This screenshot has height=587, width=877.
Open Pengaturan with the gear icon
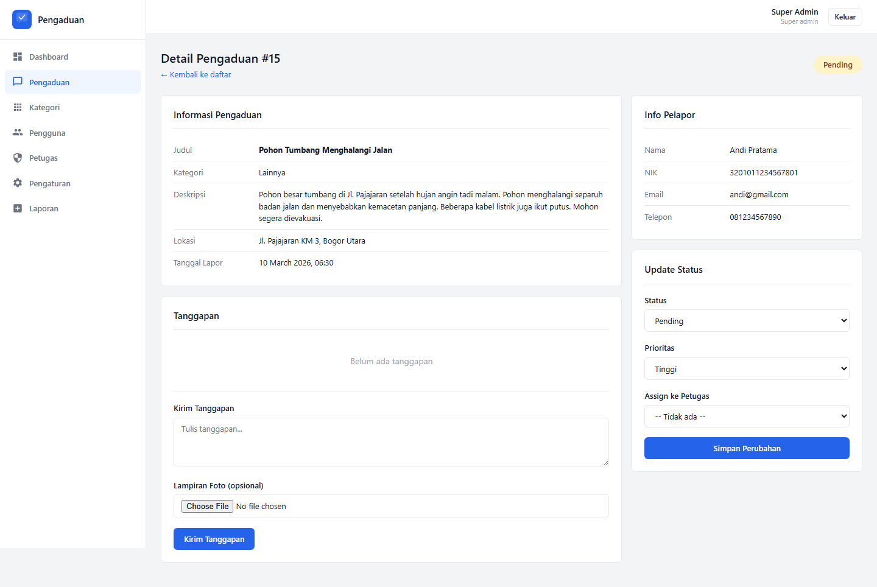coord(18,183)
